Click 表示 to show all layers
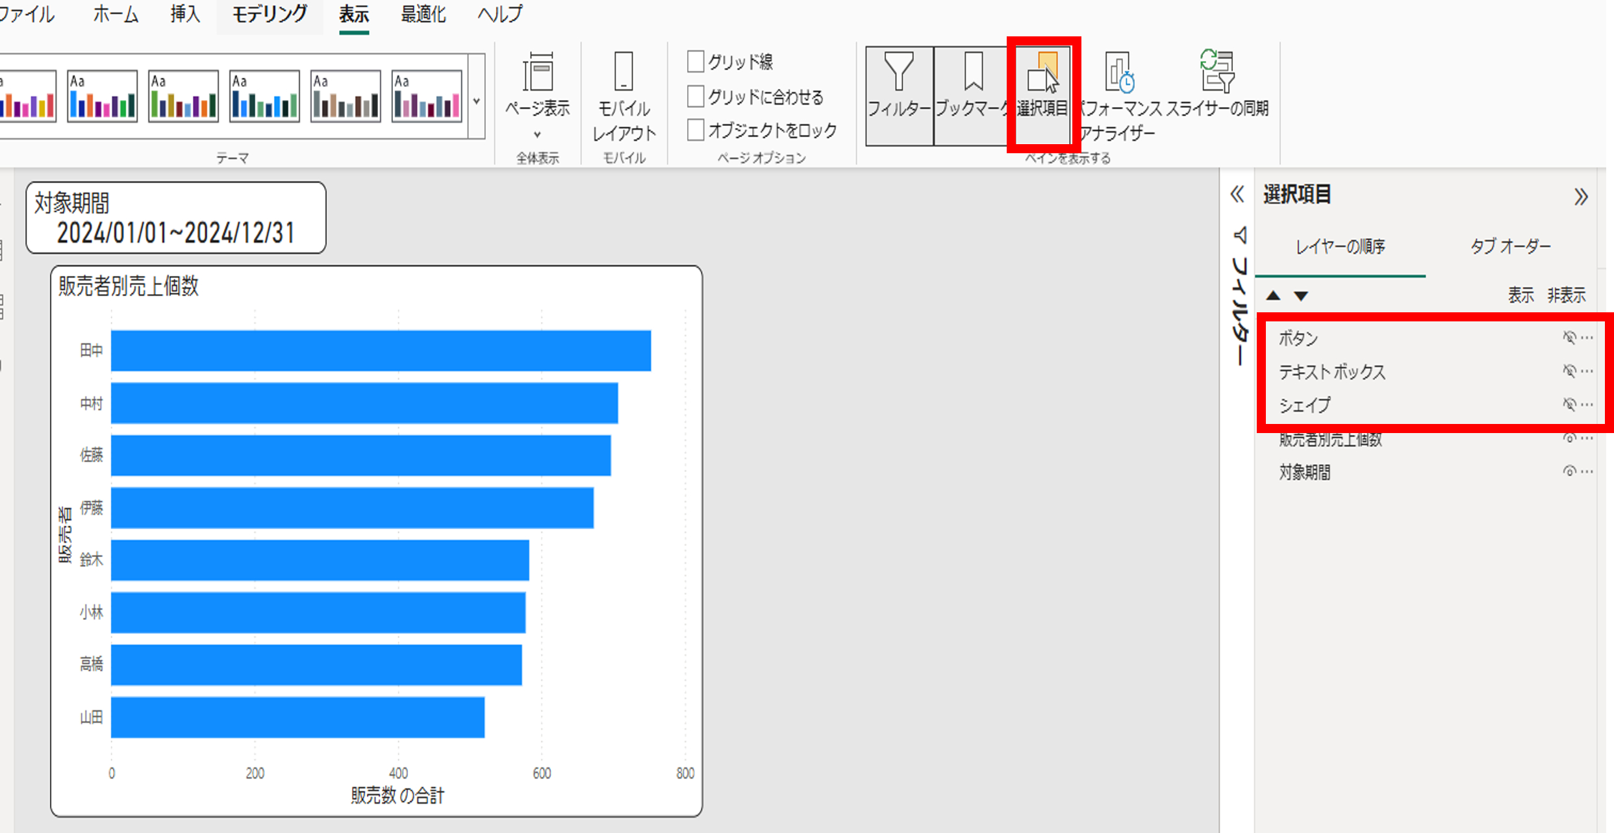1614x833 pixels. (1520, 295)
